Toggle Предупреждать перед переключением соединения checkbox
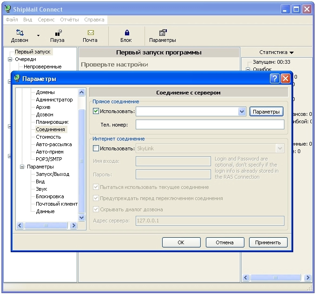 click(96, 198)
